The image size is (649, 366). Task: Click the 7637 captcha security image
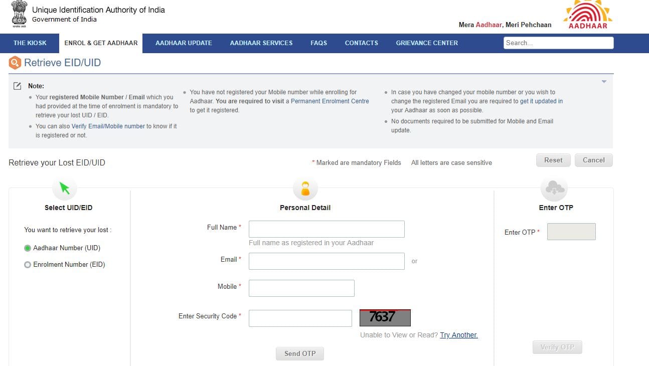(x=385, y=317)
